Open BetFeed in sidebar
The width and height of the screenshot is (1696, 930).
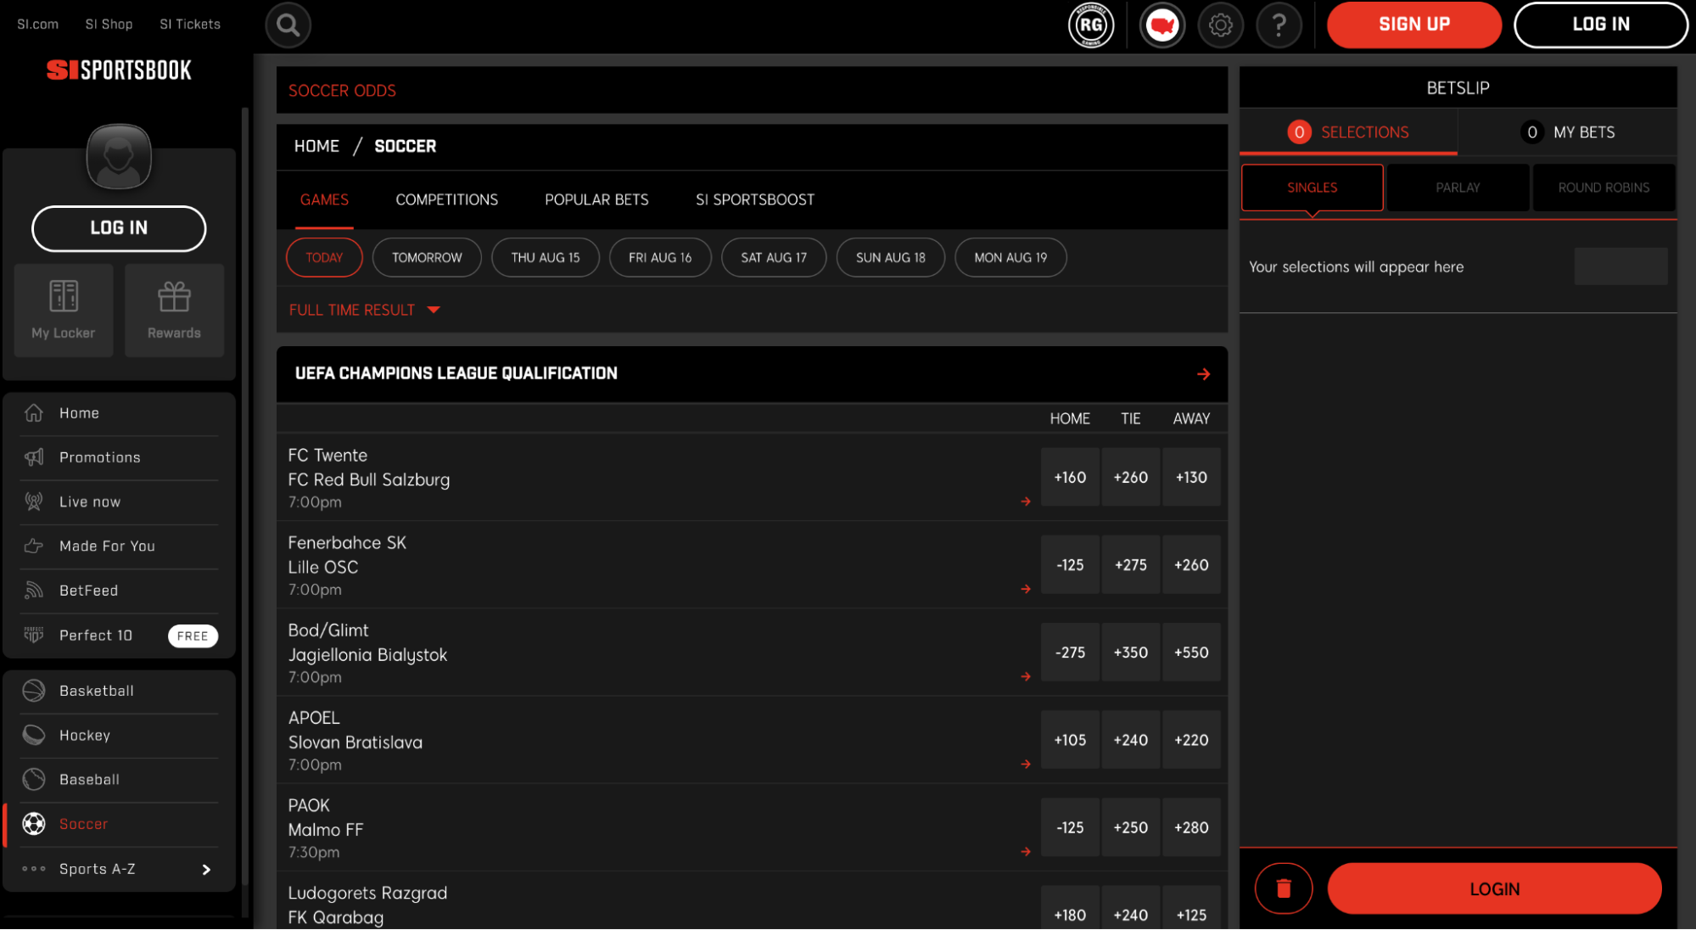coord(119,591)
